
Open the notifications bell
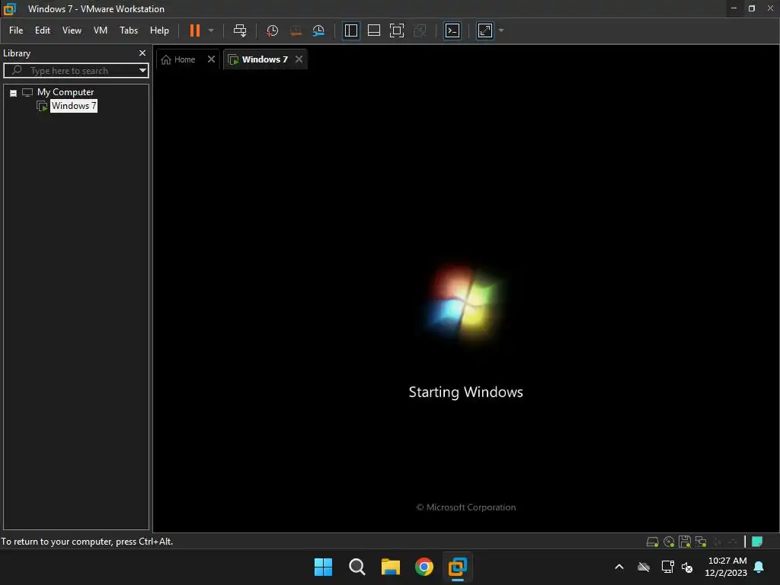point(759,567)
